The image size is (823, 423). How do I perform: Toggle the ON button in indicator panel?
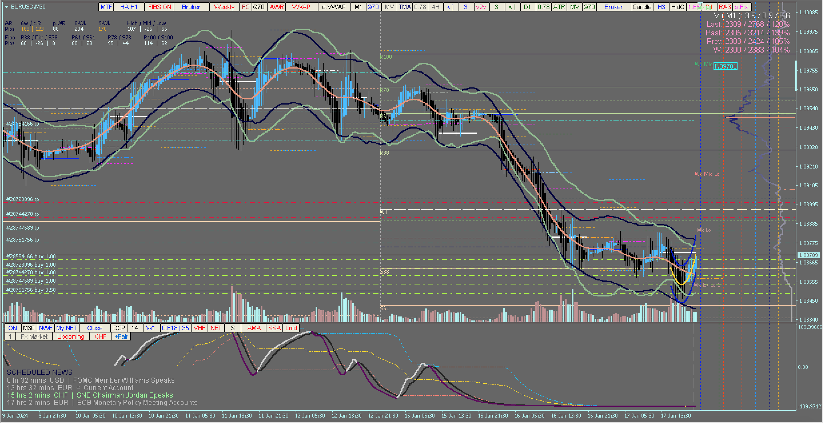point(13,328)
